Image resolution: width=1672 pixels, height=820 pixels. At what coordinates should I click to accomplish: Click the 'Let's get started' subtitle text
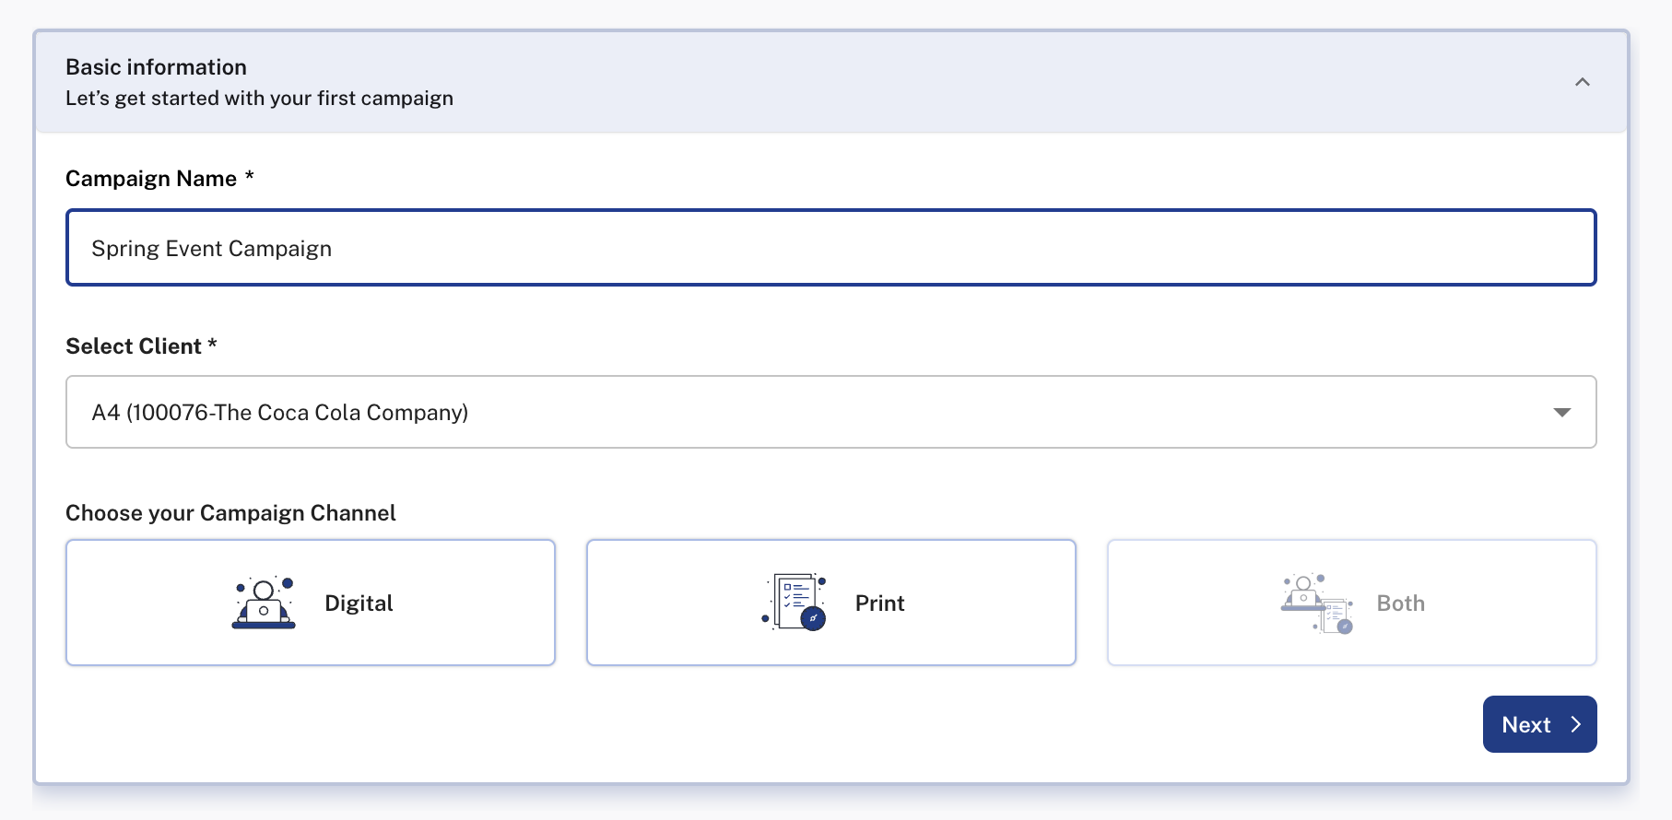click(259, 99)
